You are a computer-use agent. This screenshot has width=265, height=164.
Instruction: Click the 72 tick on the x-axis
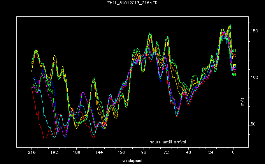166,153
